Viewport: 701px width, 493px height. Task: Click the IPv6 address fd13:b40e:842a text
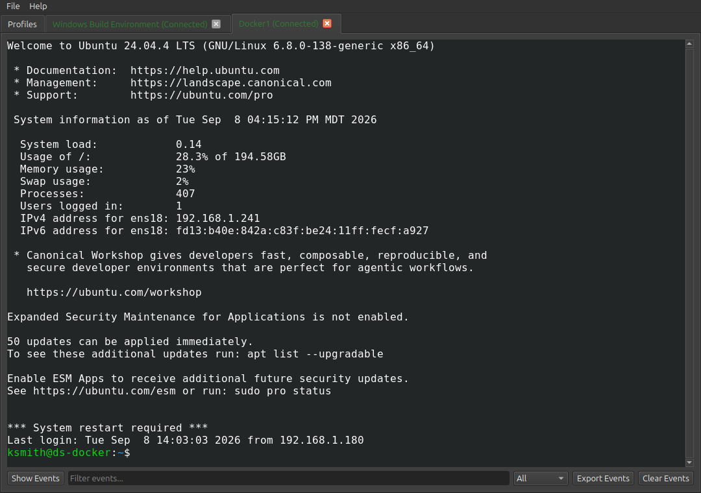click(302, 231)
